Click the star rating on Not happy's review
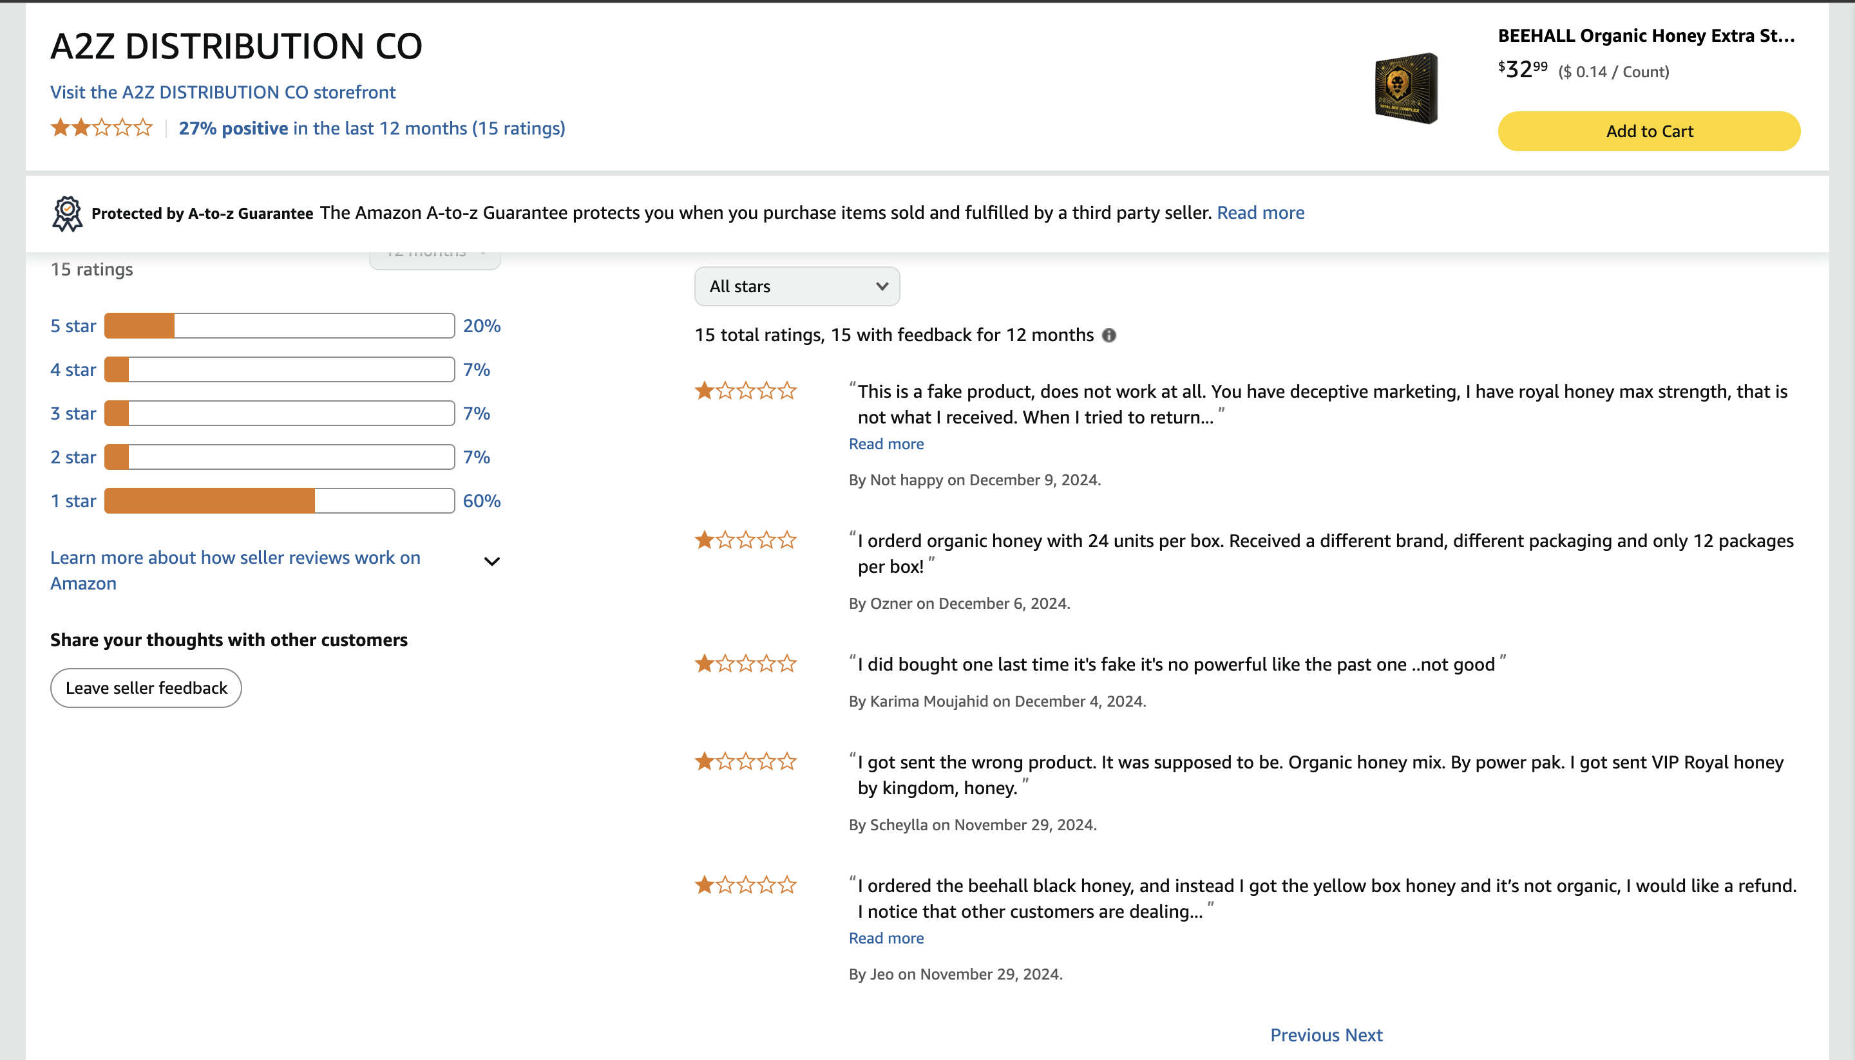Viewport: 1855px width, 1060px height. pos(745,391)
